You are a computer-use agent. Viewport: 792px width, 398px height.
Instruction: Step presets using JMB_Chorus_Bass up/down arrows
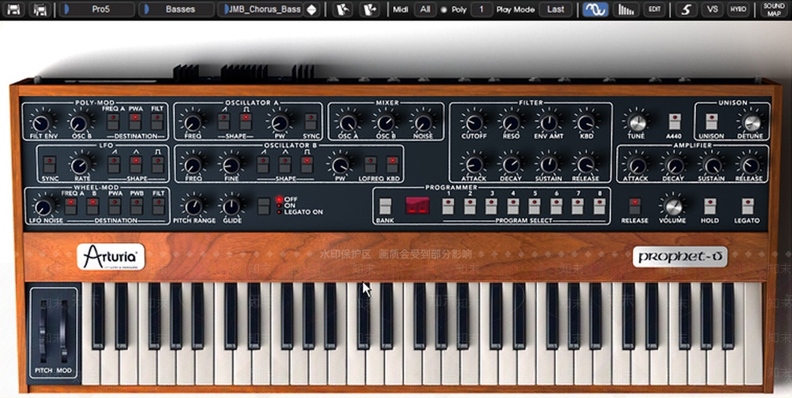[312, 9]
